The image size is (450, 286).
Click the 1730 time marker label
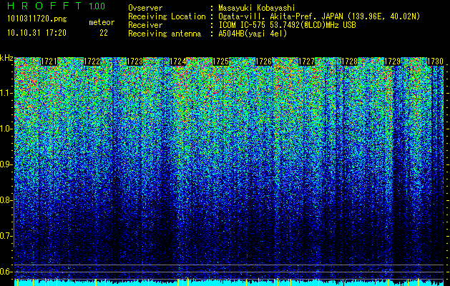[436, 61]
